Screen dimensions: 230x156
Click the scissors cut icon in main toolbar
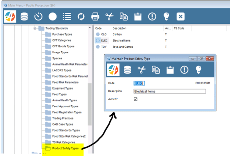coord(109,16)
